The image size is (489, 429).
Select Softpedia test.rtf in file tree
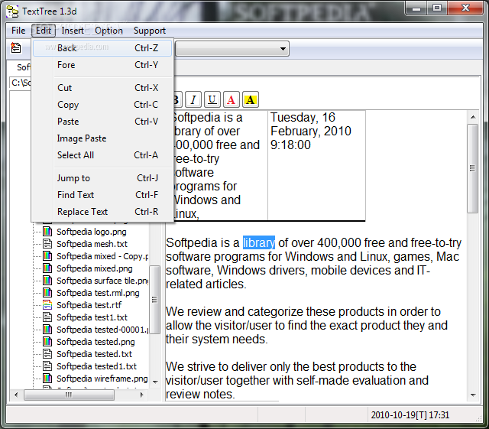click(x=89, y=305)
